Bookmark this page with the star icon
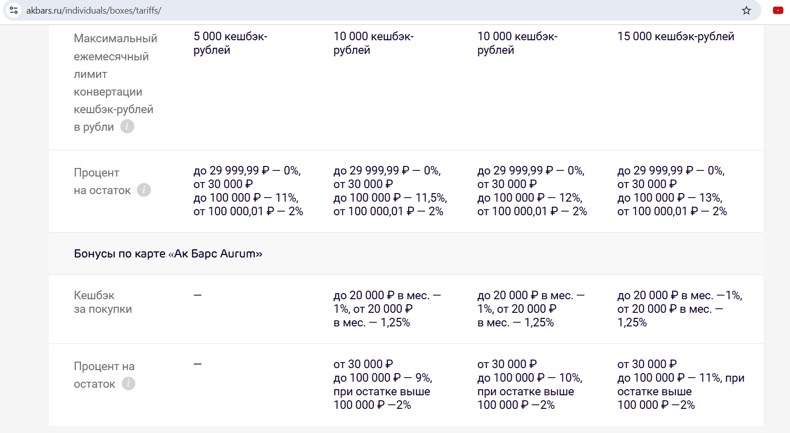Viewport: 790px width, 433px height. [x=746, y=11]
